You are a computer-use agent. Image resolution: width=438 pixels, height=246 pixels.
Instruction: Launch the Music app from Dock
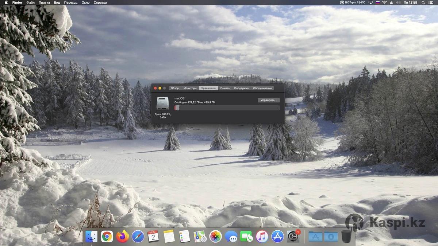point(262,237)
